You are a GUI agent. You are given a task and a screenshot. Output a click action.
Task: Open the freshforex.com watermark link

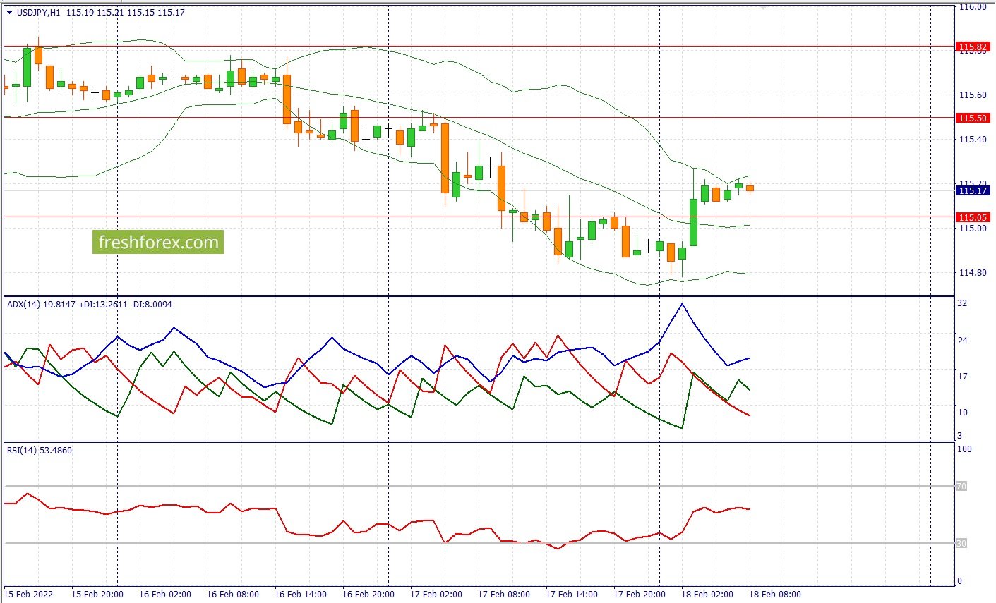[158, 243]
